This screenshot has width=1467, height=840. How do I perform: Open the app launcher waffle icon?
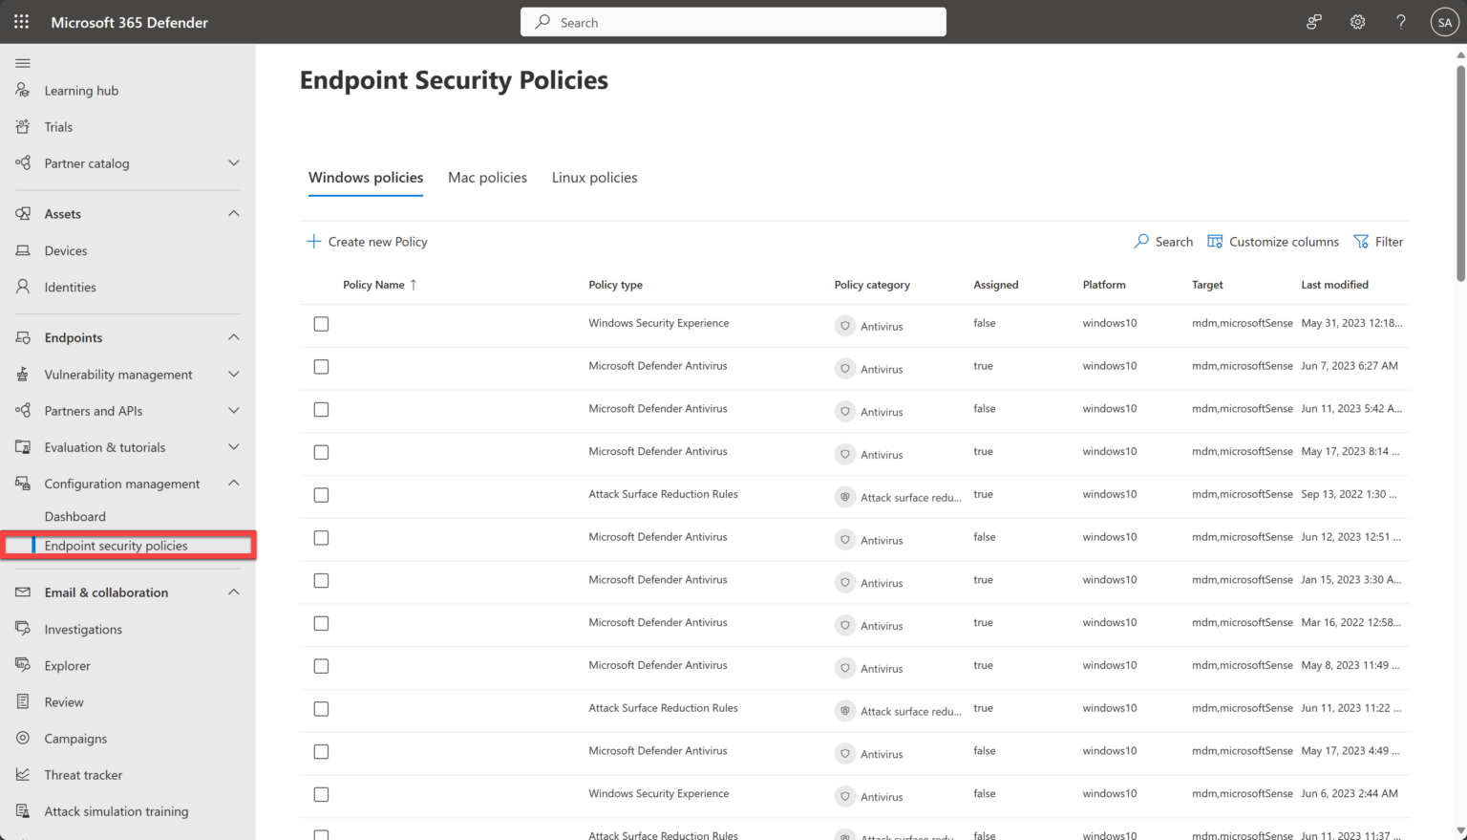[x=21, y=22]
